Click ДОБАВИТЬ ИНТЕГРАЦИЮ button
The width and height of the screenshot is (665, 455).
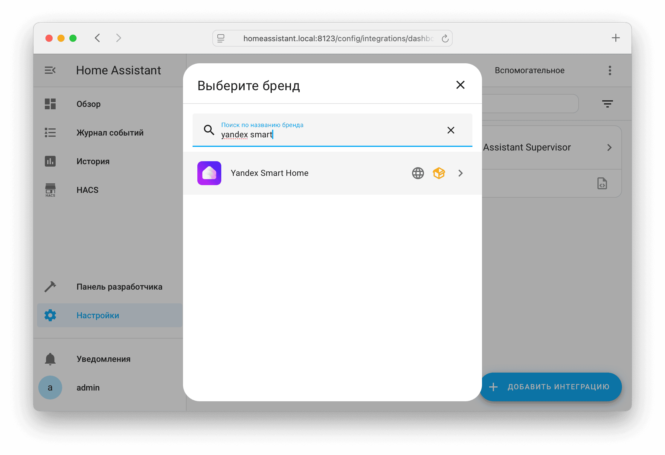pyautogui.click(x=550, y=387)
